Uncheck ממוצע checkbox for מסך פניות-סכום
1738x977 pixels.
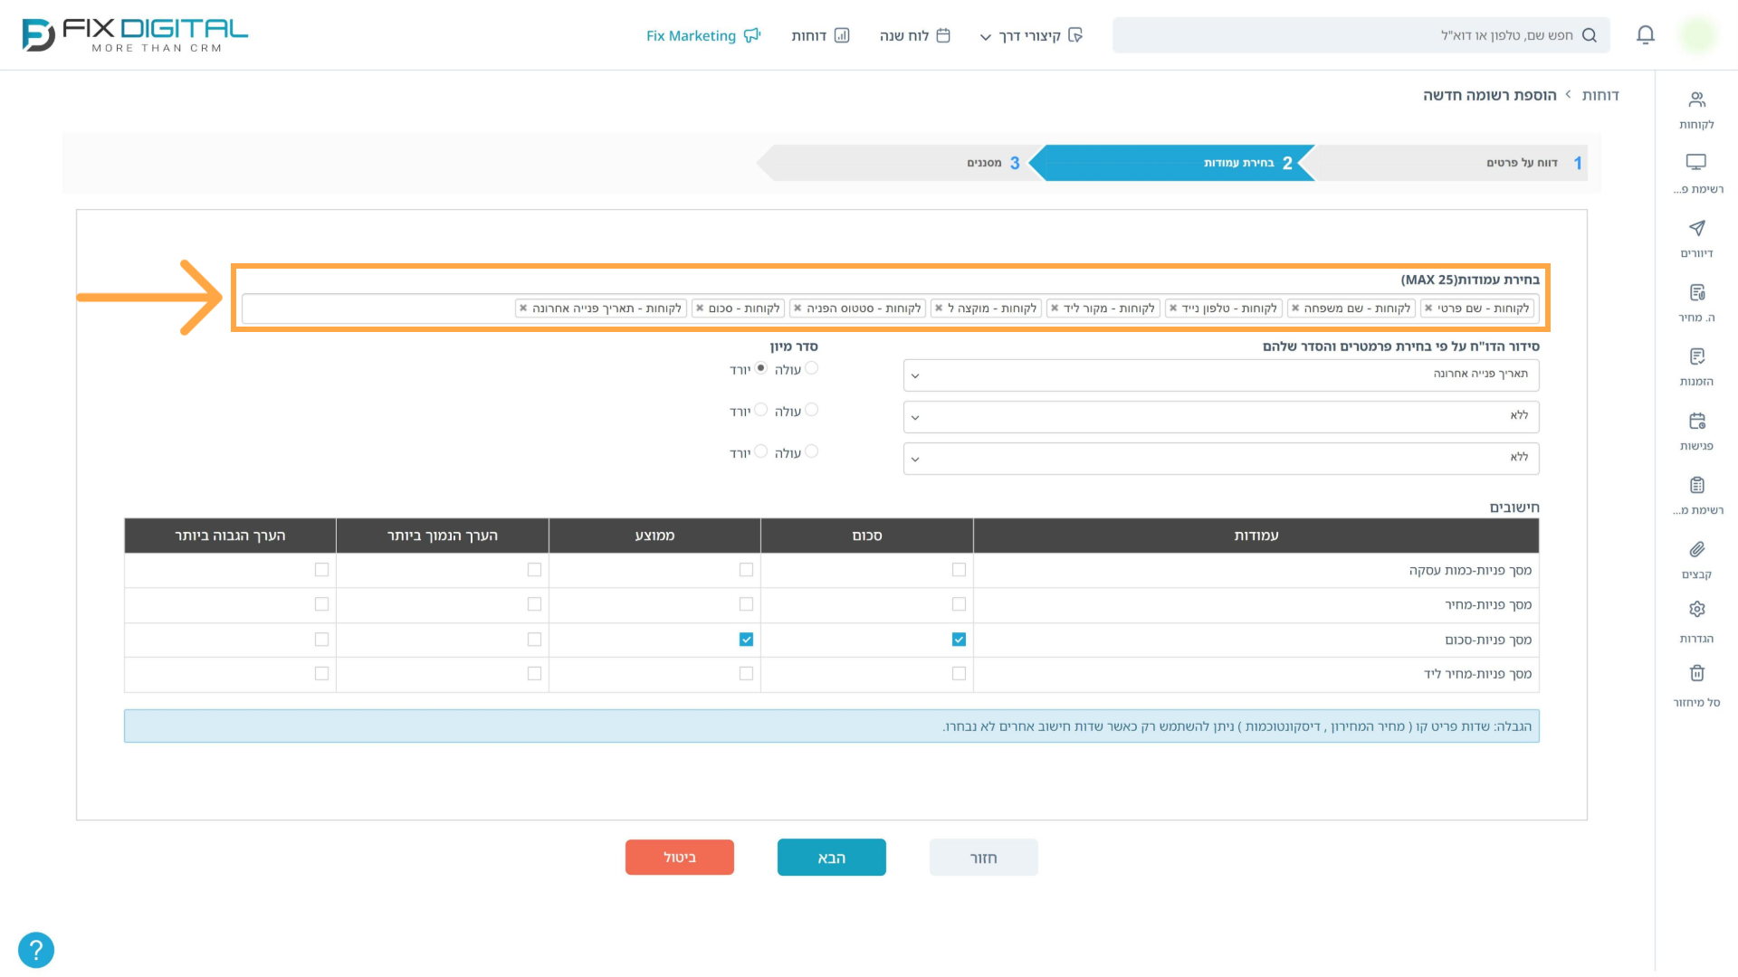746,640
